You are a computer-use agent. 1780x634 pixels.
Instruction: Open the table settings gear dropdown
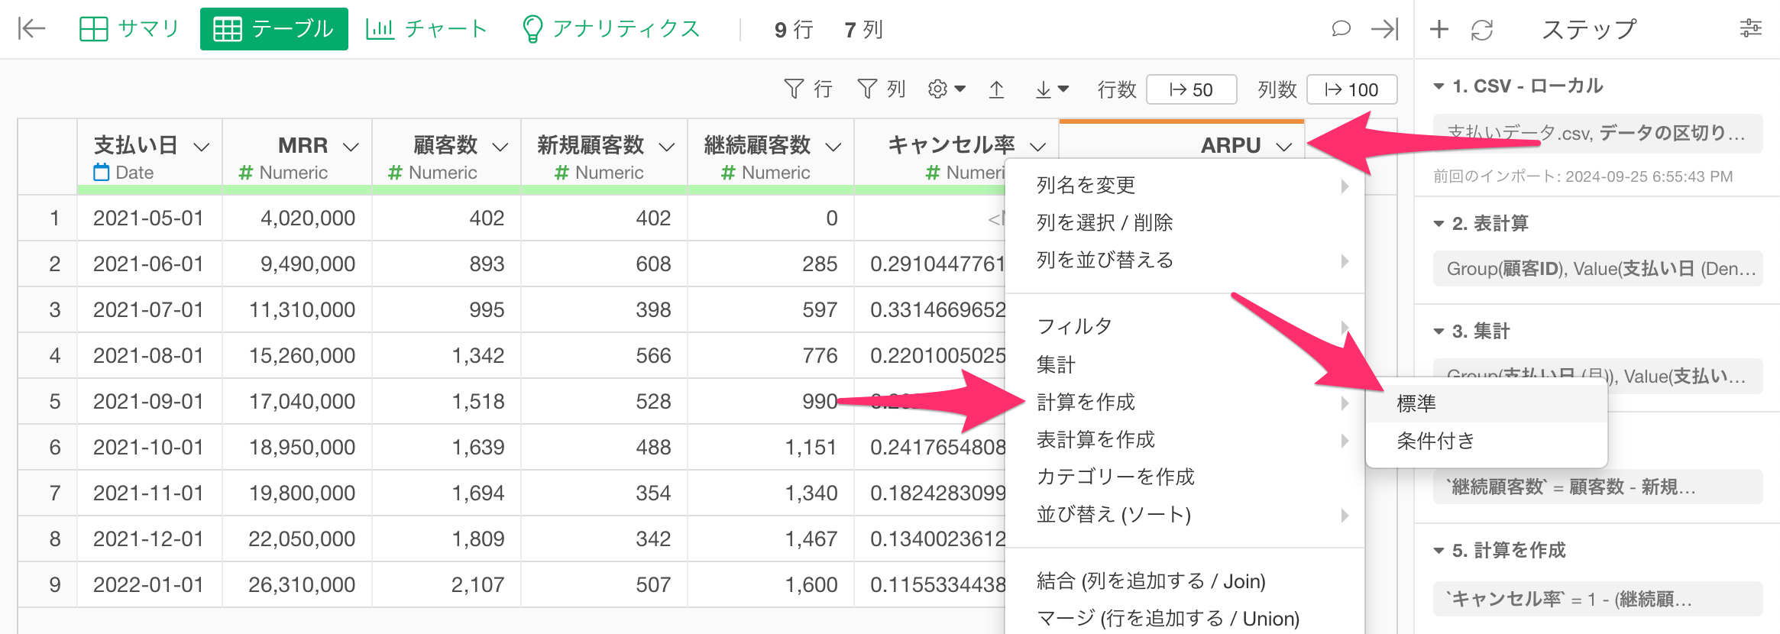947,89
